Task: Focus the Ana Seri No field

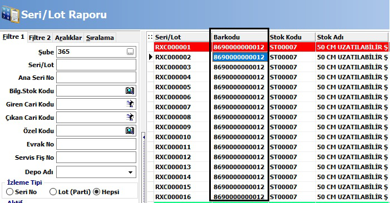Action: point(96,78)
